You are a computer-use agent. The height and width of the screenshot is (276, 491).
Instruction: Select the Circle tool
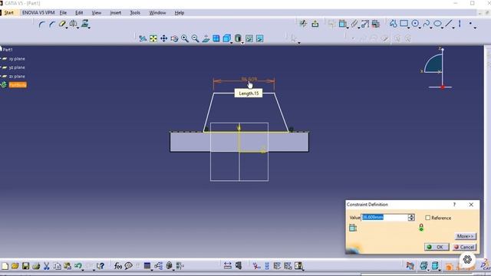coord(415,24)
